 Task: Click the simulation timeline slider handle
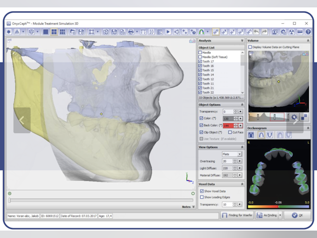point(10,200)
